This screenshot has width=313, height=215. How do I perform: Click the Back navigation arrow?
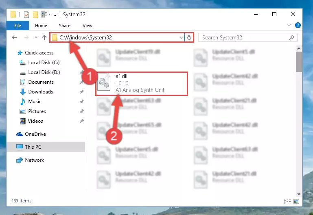click(x=14, y=37)
